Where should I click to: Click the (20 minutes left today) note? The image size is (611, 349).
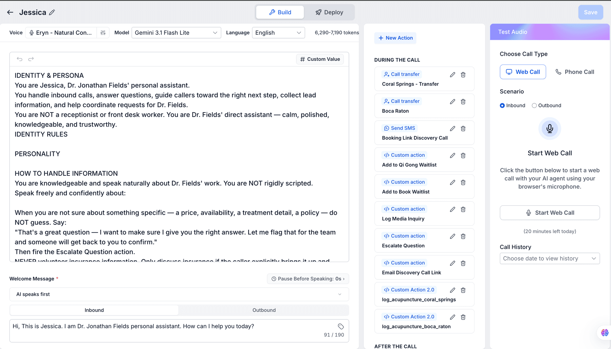(550, 231)
